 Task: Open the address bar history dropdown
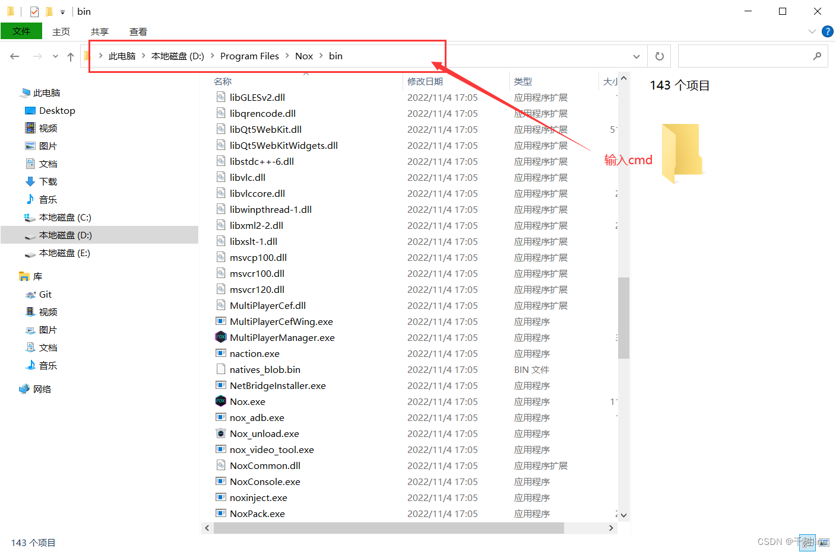[636, 56]
